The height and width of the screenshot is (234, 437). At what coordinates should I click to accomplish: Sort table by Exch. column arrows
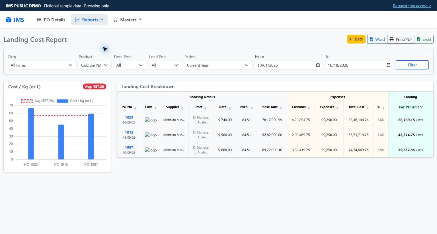click(x=252, y=108)
